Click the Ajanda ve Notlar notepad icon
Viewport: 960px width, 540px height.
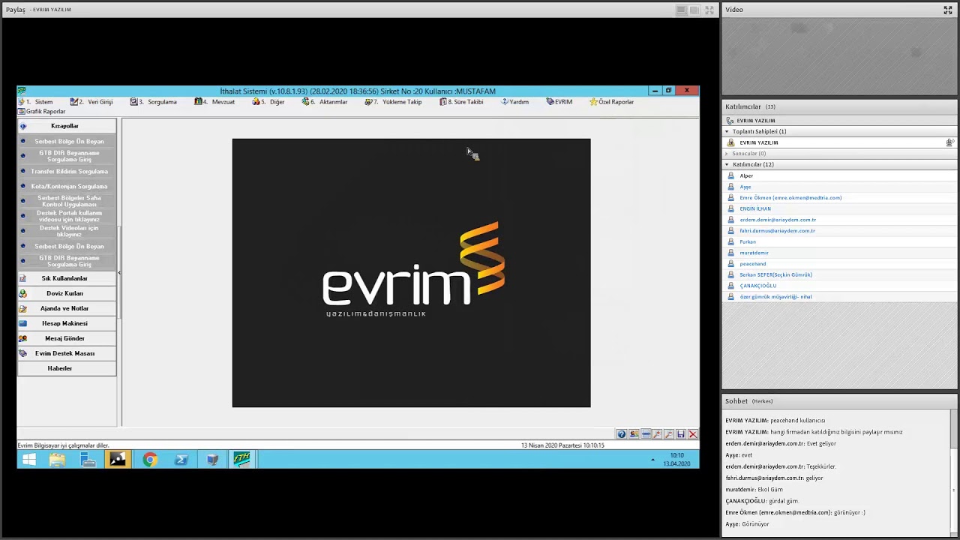point(22,308)
